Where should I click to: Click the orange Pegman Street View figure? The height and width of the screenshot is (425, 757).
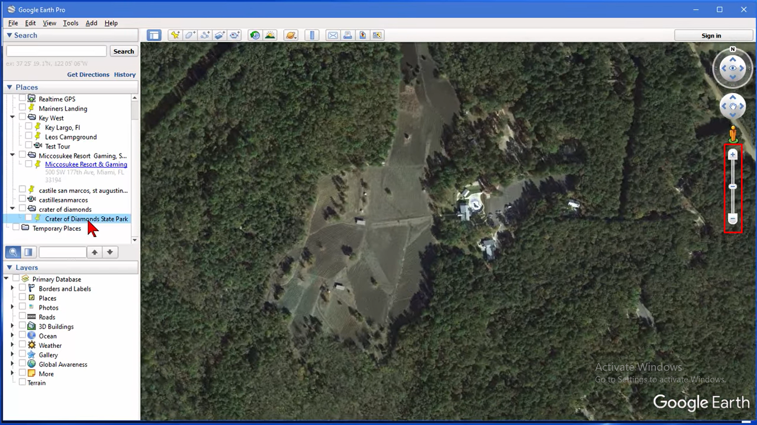coord(733,134)
